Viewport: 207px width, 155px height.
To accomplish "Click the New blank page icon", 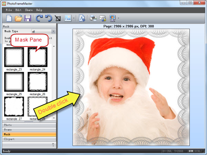I will click(8, 18).
